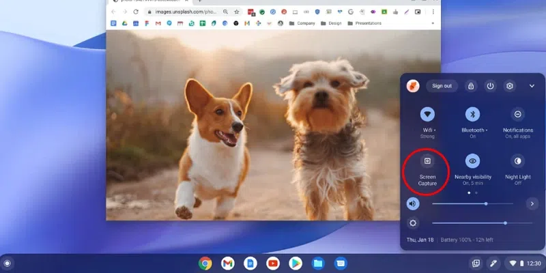This screenshot has height=273, width=546.
Task: Open Files app from the shelf
Action: (x=318, y=263)
